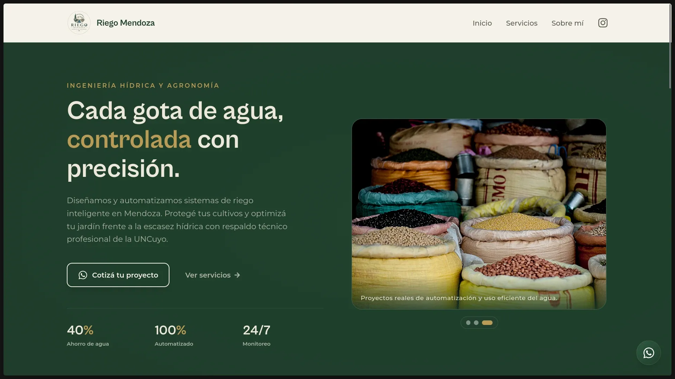
Task: Open the floating WhatsApp chat button
Action: (649, 353)
